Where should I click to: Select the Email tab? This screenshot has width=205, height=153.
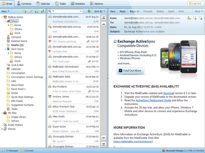click(x=7, y=3)
